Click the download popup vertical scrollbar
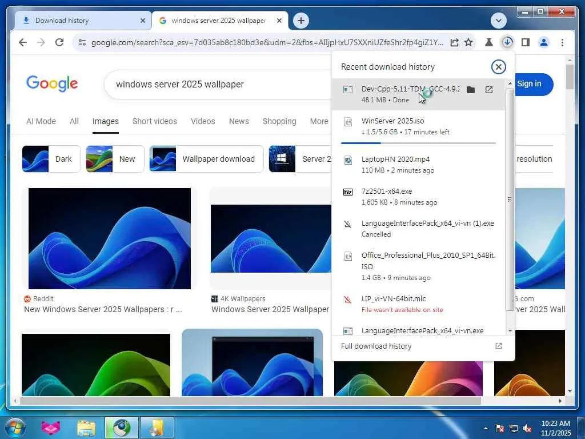585x439 pixels. coord(510,199)
